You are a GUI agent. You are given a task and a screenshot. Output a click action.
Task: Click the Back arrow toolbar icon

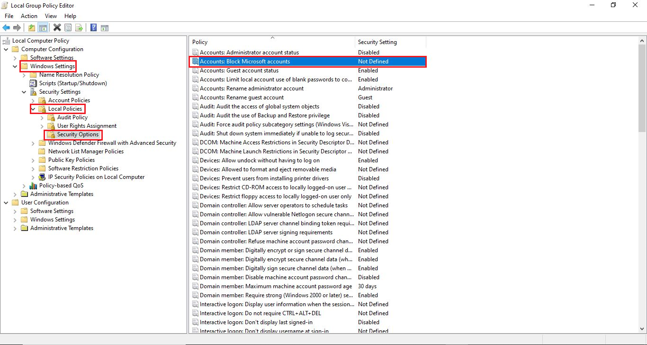(6, 27)
